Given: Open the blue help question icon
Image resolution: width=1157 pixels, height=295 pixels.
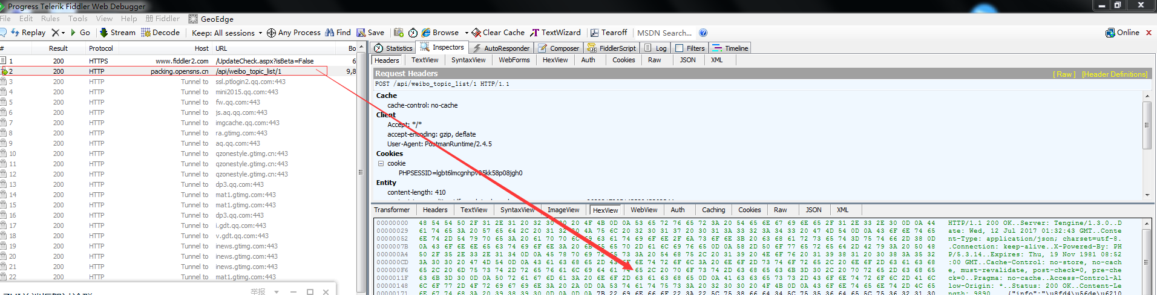Looking at the screenshot, I should (x=703, y=33).
